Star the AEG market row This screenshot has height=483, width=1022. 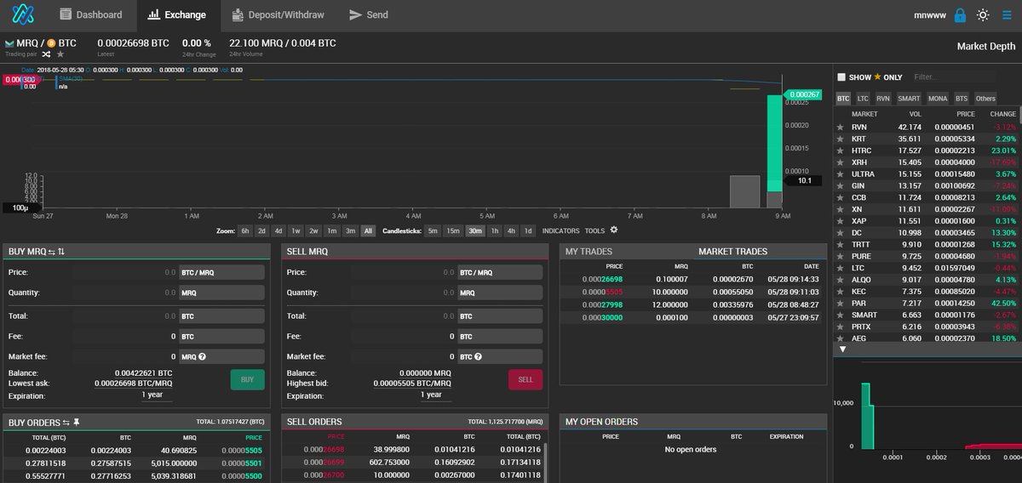pos(840,338)
